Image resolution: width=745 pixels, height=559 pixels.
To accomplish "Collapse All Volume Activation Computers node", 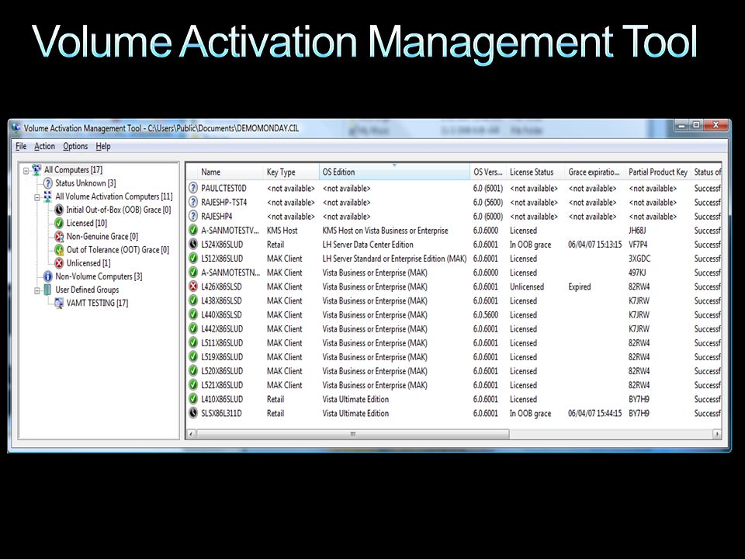I will (37, 196).
